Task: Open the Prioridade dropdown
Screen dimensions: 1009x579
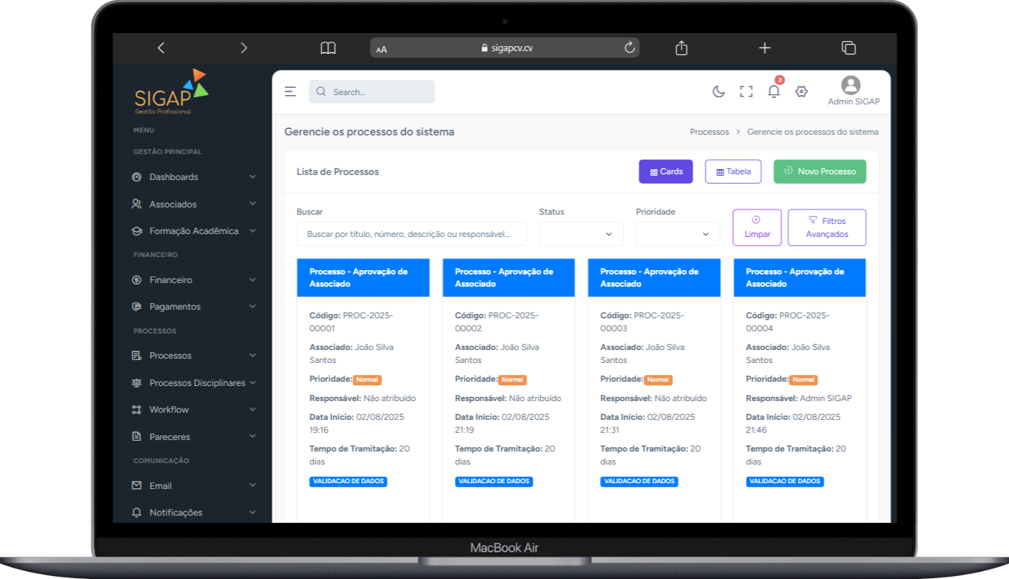Action: [677, 233]
